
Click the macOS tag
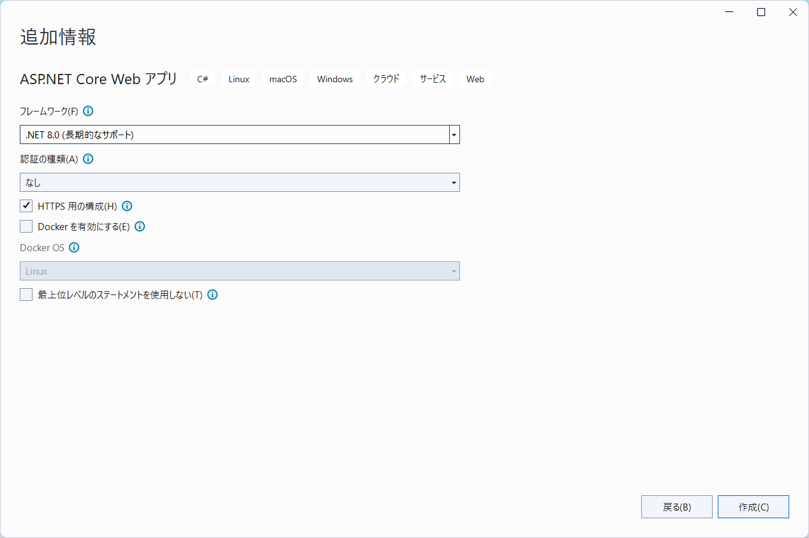coord(283,79)
